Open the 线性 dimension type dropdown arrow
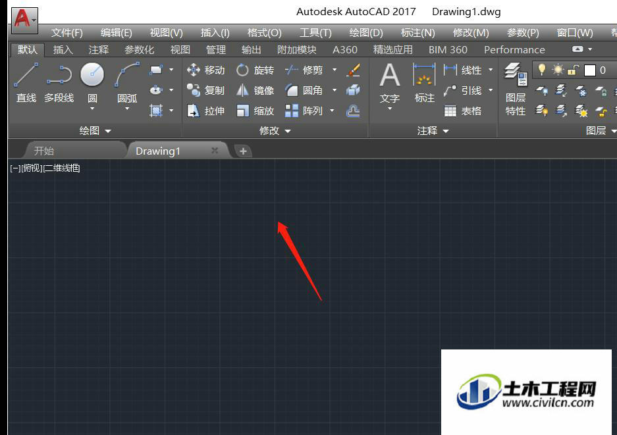The image size is (617, 435). pyautogui.click(x=491, y=70)
